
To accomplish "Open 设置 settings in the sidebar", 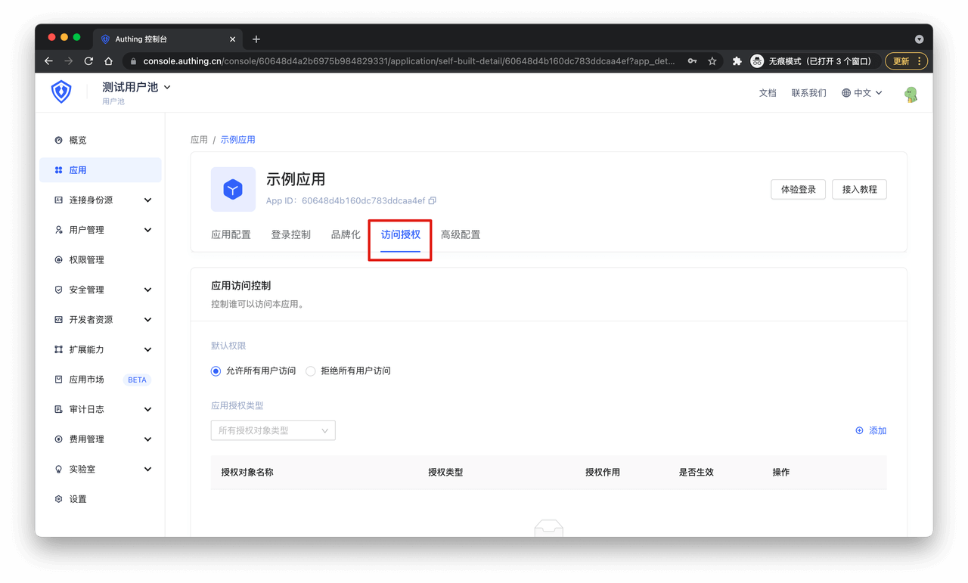I will [77, 499].
